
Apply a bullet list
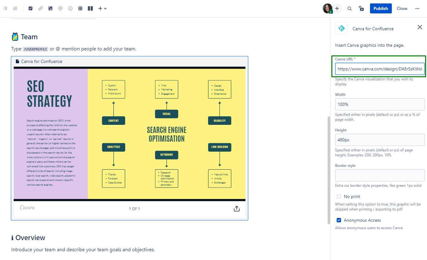coord(5,8)
